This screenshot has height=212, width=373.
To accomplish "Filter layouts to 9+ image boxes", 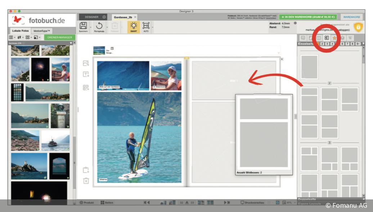I will click(358, 44).
